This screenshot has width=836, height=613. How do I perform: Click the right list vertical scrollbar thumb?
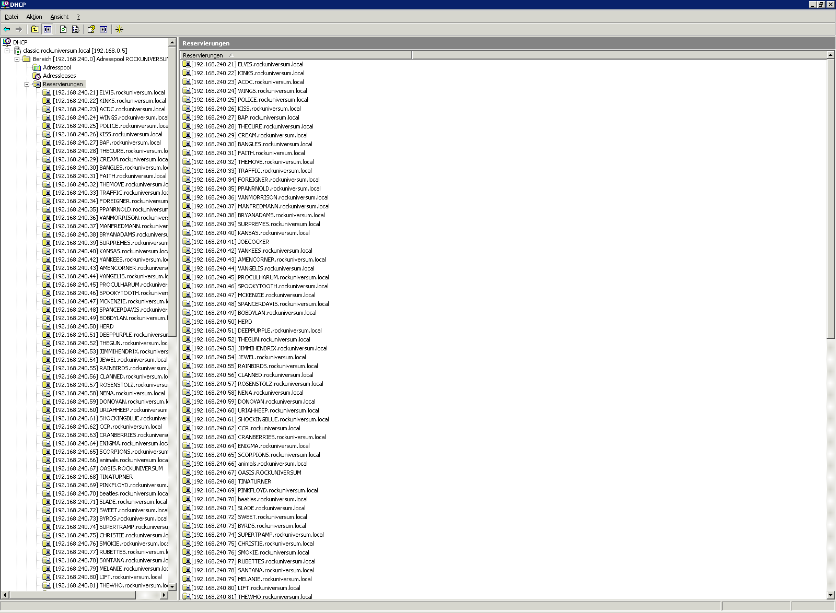pos(831,199)
